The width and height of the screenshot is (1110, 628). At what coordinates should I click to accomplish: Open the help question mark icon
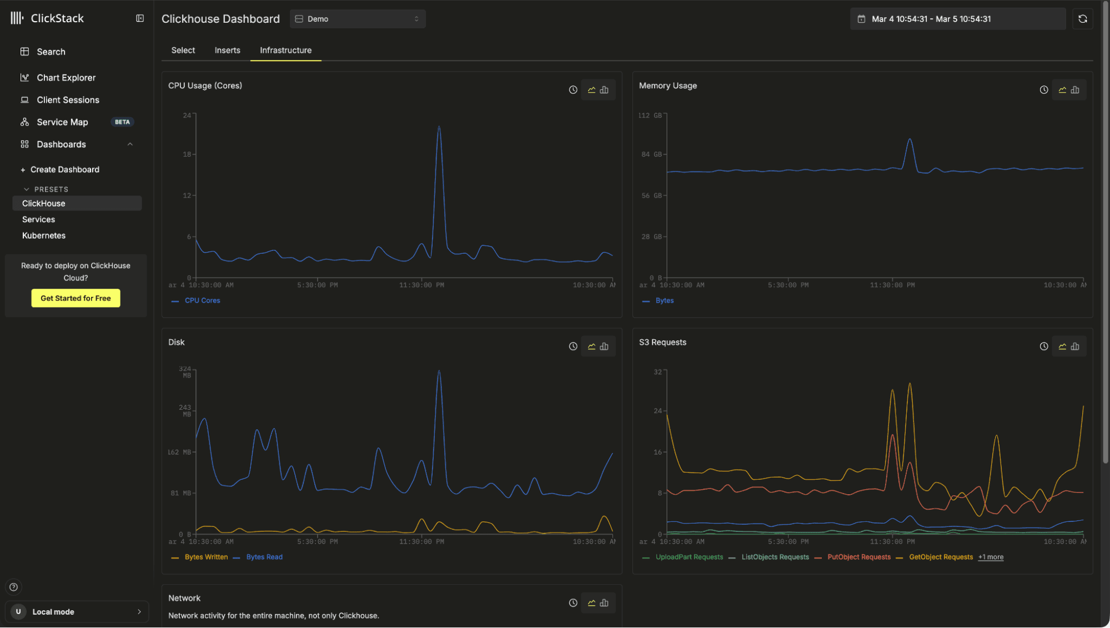(x=14, y=587)
